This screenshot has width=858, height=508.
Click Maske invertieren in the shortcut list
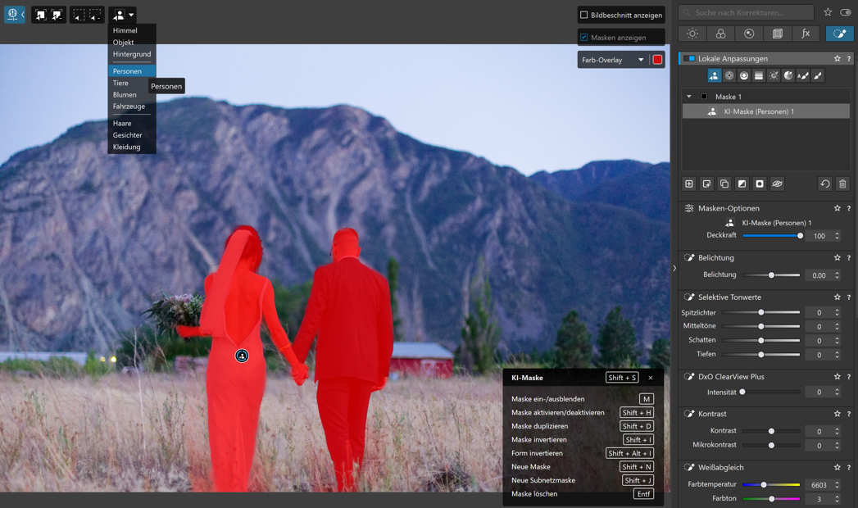(x=538, y=440)
